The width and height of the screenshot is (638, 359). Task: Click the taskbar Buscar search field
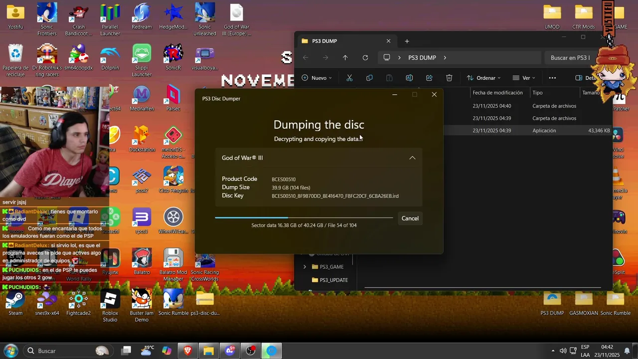[67, 351]
